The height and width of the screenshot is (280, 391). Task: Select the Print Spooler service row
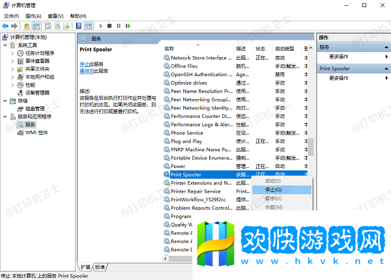pos(235,175)
